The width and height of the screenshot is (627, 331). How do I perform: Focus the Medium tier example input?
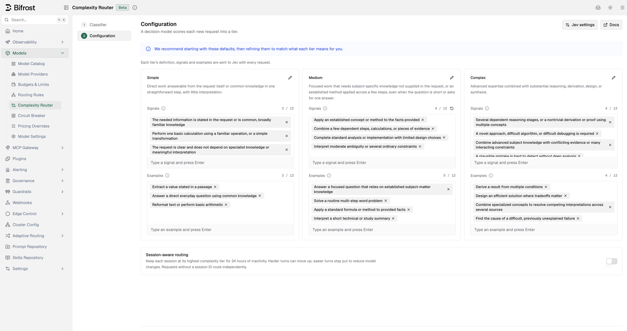click(382, 230)
